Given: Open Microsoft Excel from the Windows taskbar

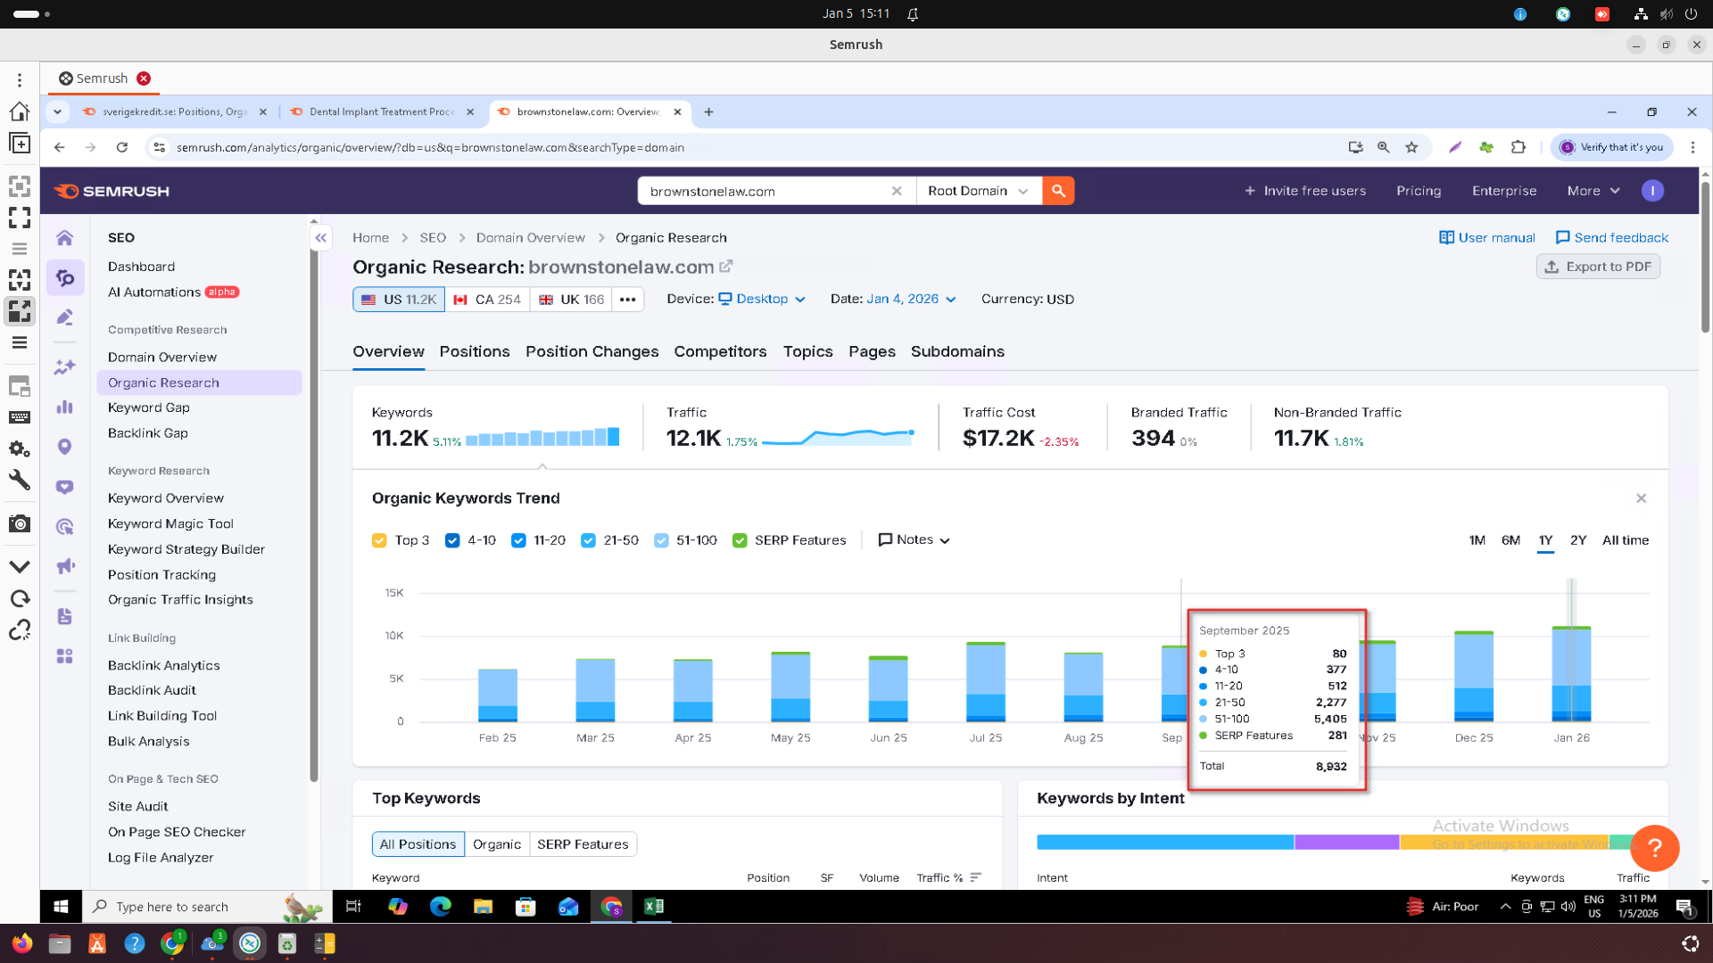Looking at the screenshot, I should coord(654,907).
